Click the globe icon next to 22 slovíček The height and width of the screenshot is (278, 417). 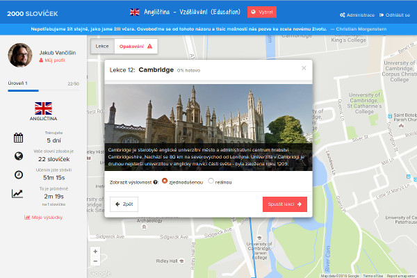(19, 156)
